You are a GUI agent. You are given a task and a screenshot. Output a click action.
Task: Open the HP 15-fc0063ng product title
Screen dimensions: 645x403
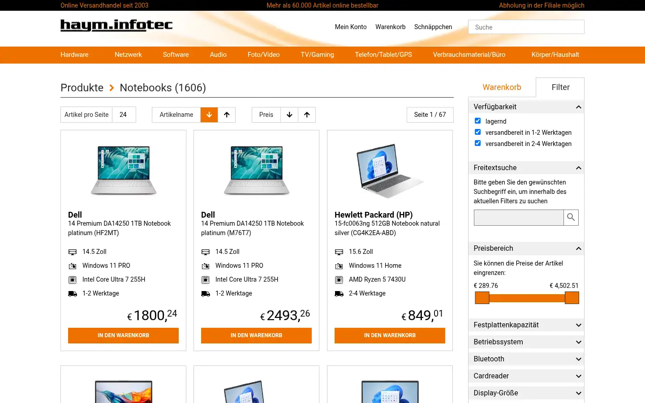point(387,228)
